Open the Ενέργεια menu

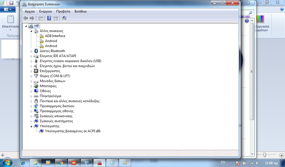coord(45,11)
